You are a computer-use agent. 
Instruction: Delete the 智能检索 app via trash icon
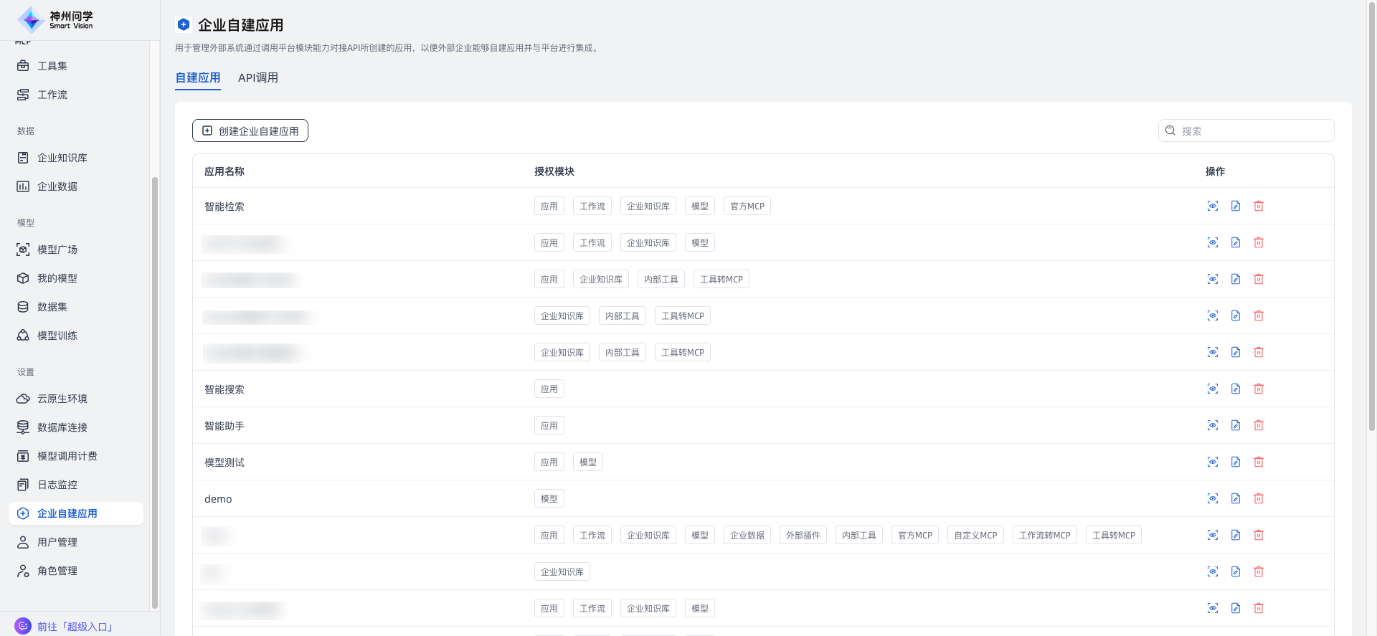point(1258,207)
